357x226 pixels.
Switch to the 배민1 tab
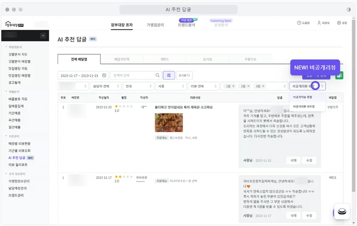tap(165, 59)
